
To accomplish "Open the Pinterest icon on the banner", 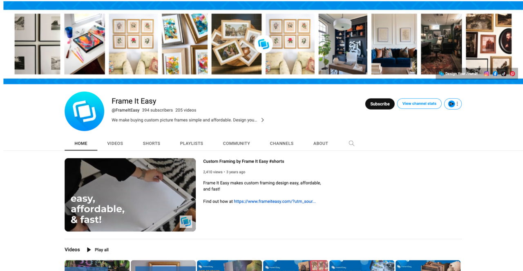I will coord(512,74).
